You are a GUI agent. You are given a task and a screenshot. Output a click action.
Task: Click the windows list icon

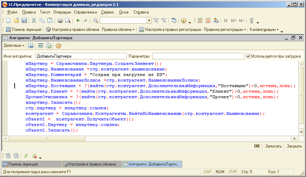(174, 20)
